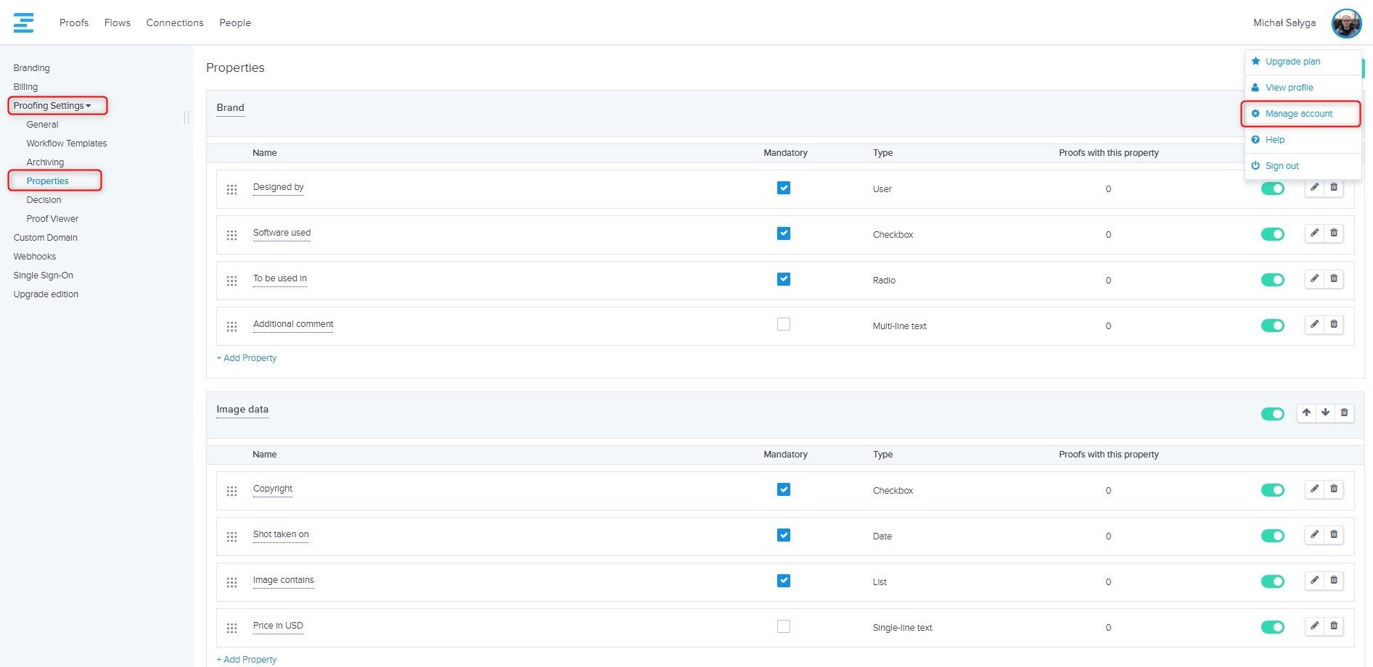Viewport: 1373px width, 667px height.
Task: Click the app logo in top-left
Action: pyautogui.click(x=24, y=22)
